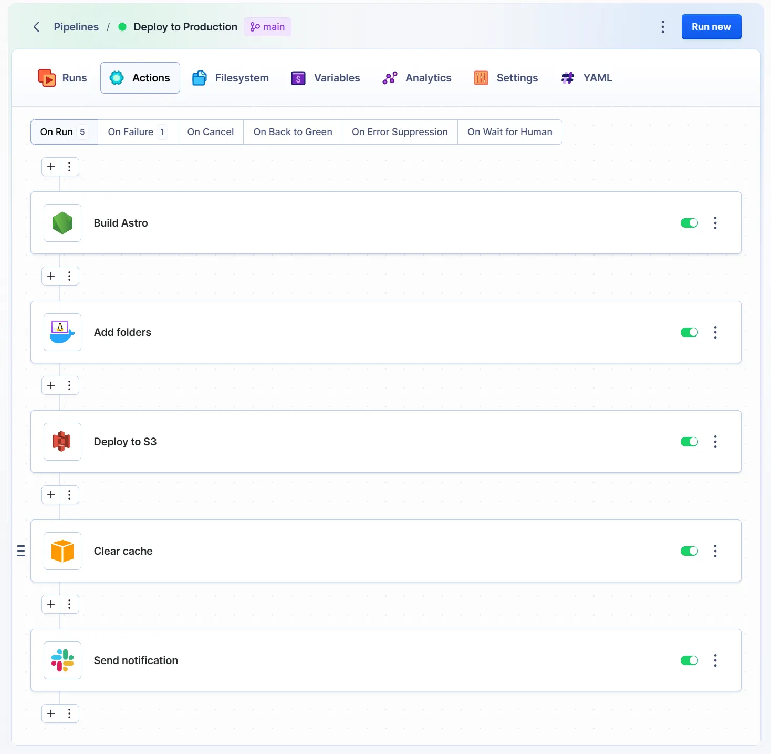The height and width of the screenshot is (754, 771).
Task: Click the Amazon S3 icon on Deploy action
Action: [62, 442]
